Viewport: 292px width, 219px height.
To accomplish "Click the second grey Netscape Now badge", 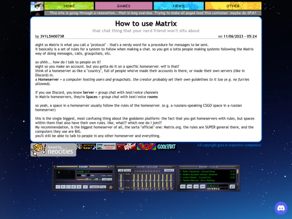I will (x=106, y=147).
